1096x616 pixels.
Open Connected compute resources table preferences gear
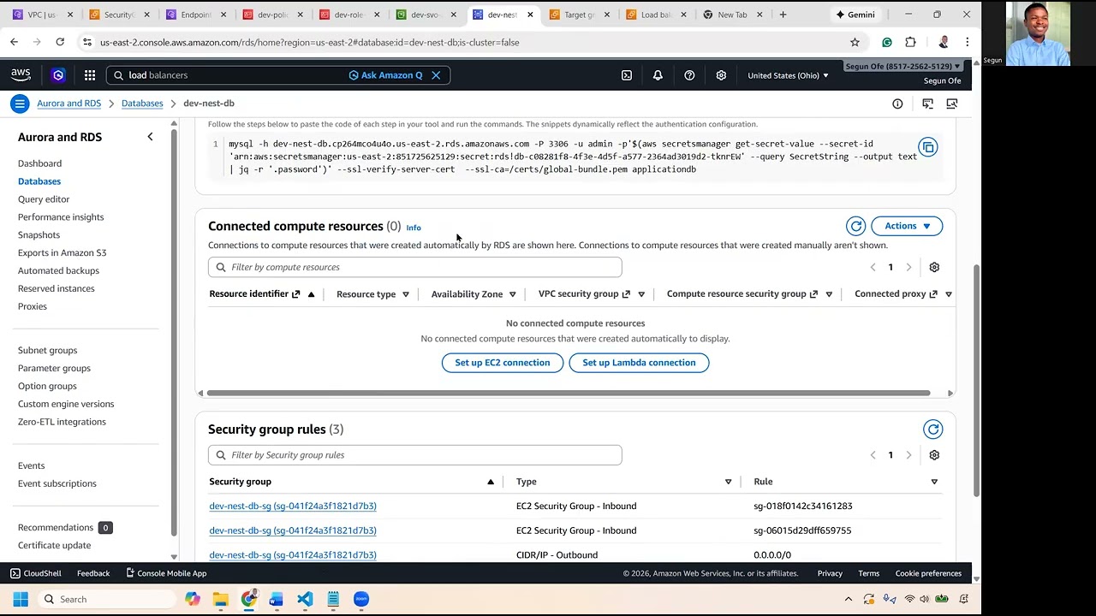(934, 267)
